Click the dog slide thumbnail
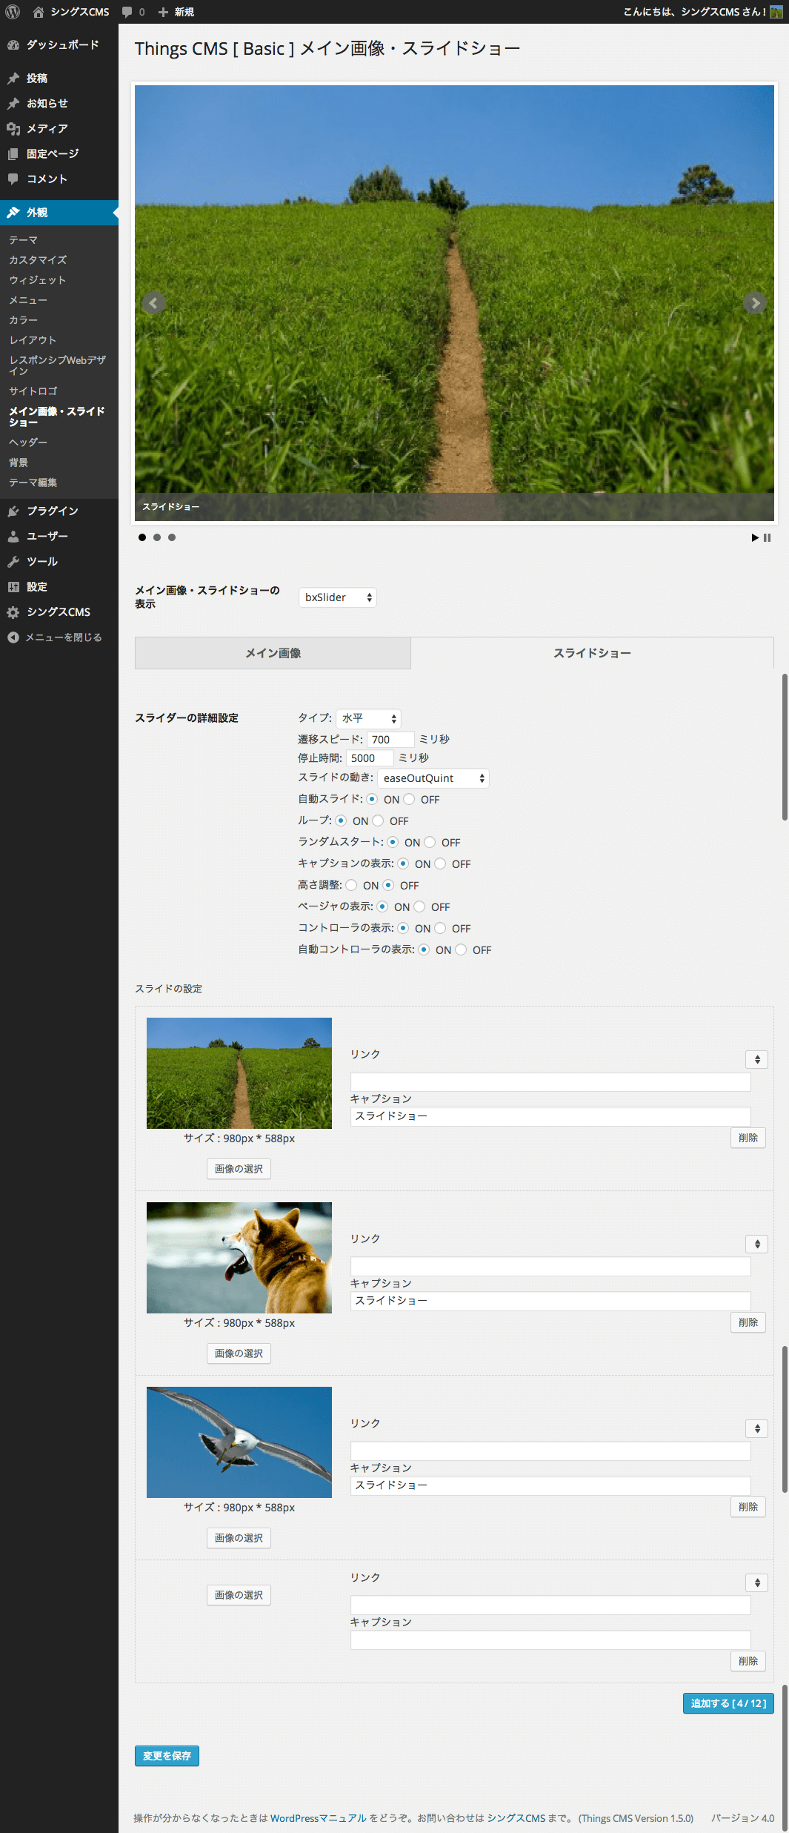This screenshot has width=789, height=1833. tap(239, 1258)
